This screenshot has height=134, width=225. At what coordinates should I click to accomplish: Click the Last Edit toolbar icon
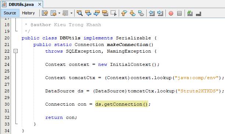coord(45,13)
